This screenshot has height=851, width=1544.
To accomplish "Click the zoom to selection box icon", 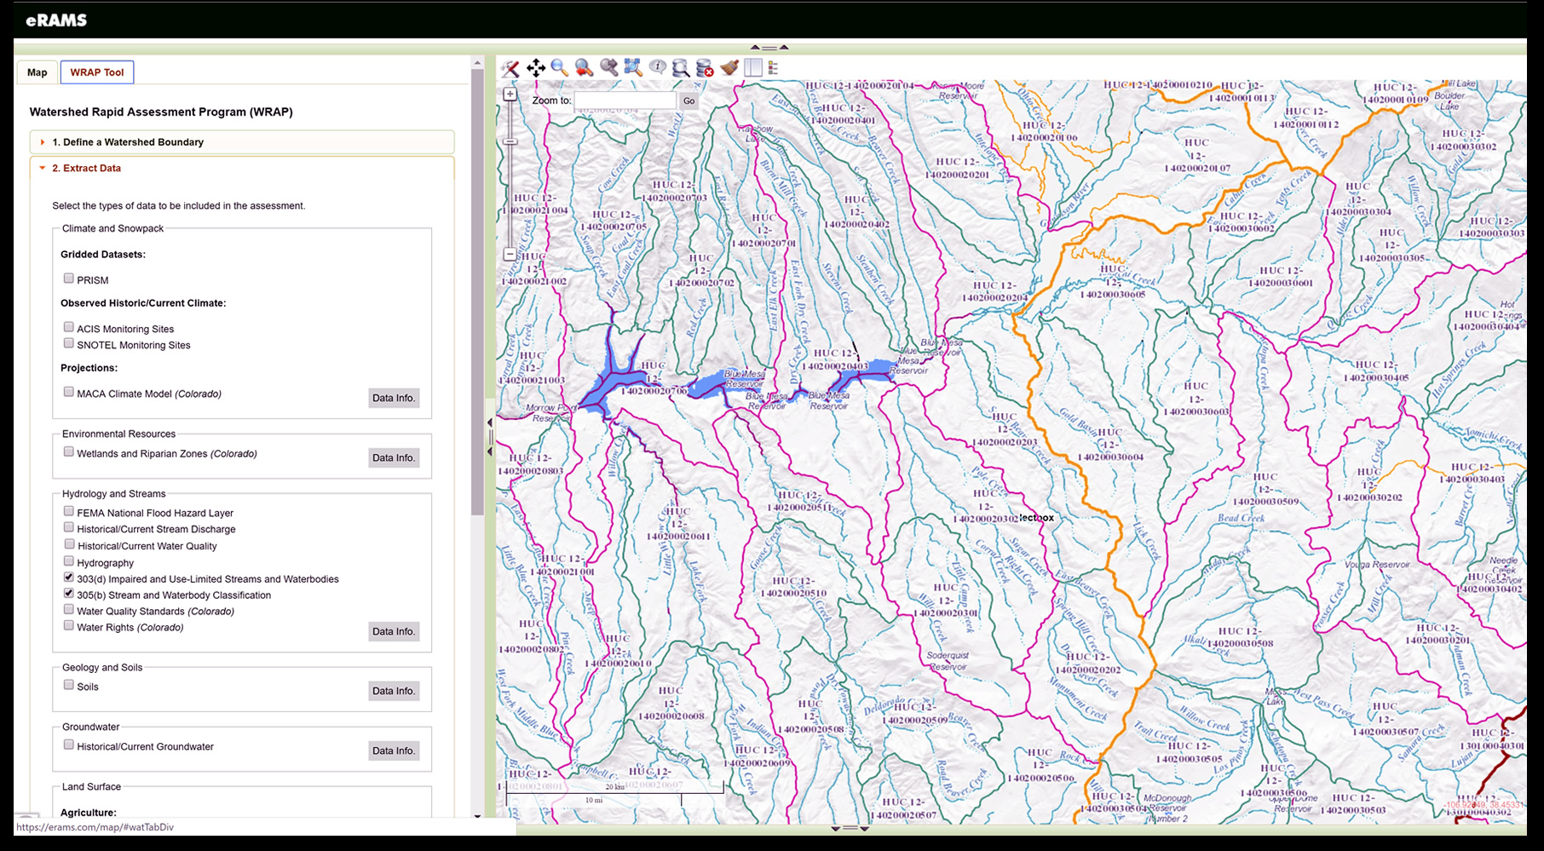I will (x=633, y=67).
